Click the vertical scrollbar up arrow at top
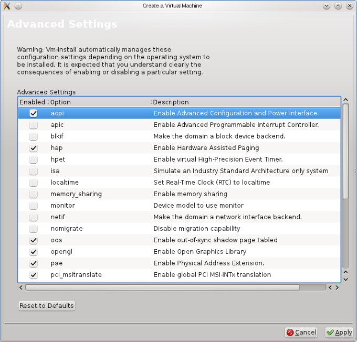 coord(345,100)
